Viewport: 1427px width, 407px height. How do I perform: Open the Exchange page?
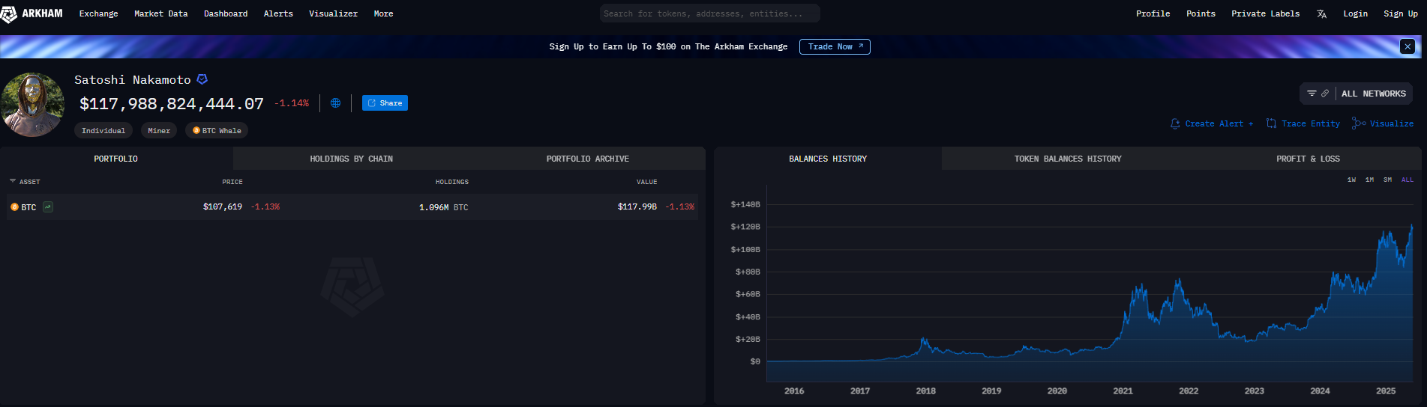pos(98,13)
